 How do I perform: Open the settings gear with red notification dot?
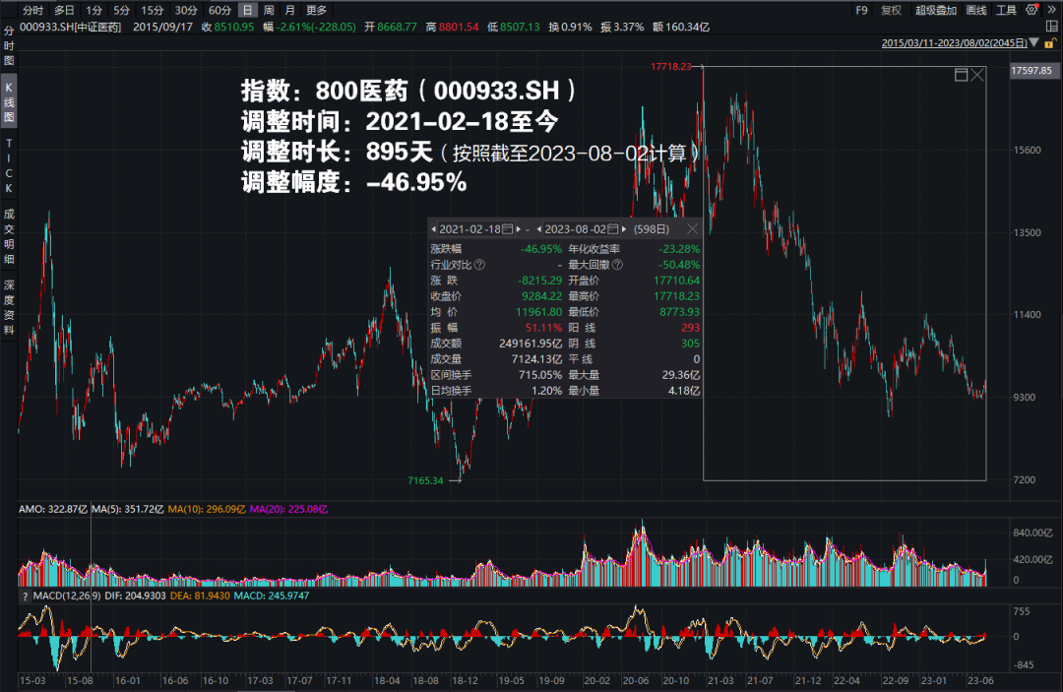point(1032,9)
